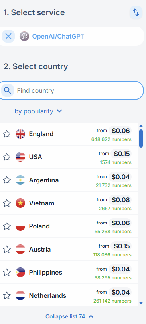Select Austria from the country list

pos(69,250)
